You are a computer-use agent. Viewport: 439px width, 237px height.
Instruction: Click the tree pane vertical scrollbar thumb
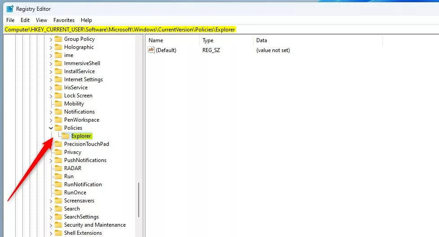tap(139, 200)
